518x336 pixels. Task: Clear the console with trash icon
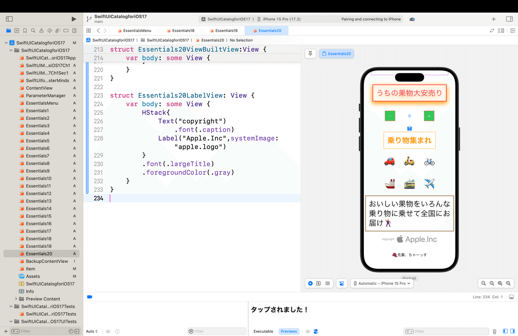pyautogui.click(x=495, y=331)
